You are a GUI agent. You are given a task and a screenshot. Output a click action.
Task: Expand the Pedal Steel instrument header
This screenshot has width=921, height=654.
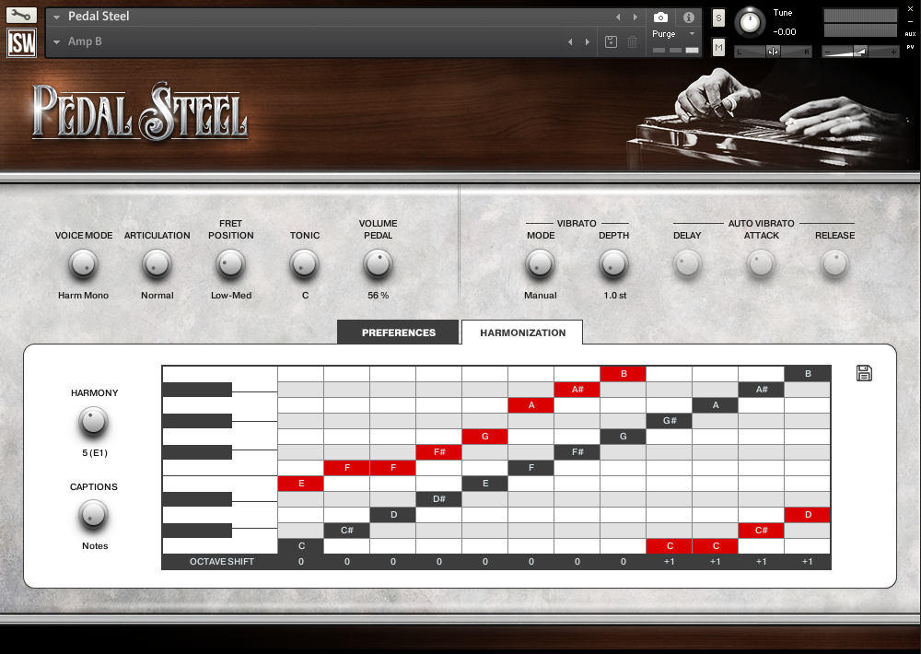tap(55, 16)
